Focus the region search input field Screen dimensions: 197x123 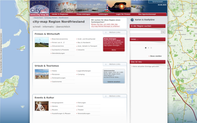click(x=145, y=32)
